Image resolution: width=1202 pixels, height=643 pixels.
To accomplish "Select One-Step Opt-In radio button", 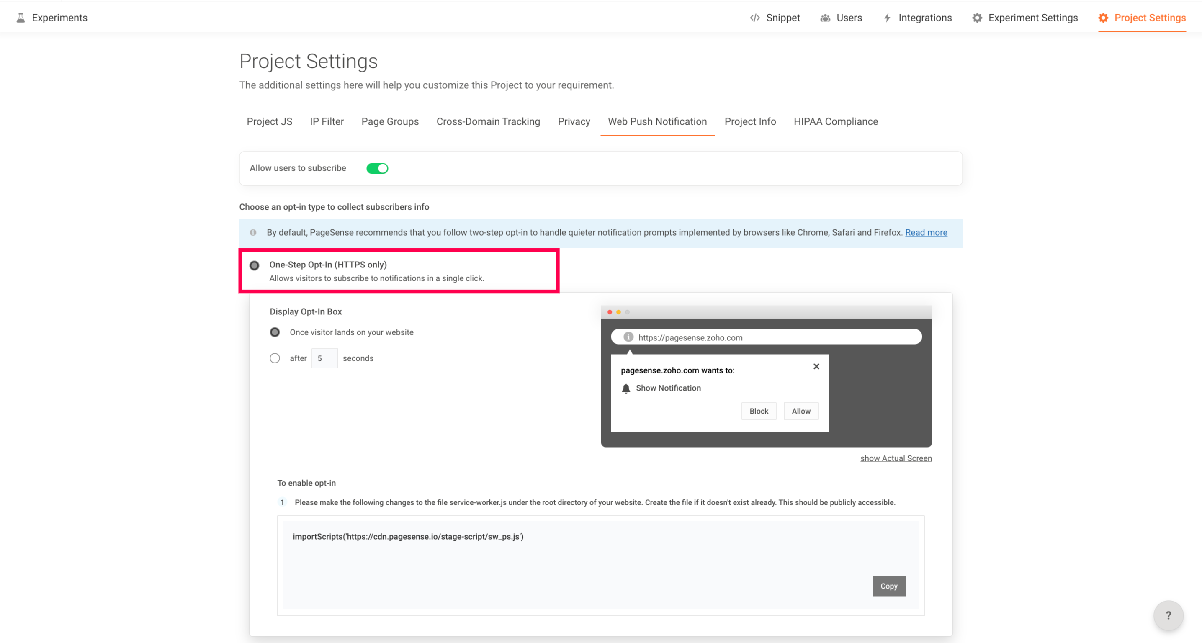I will (x=254, y=265).
